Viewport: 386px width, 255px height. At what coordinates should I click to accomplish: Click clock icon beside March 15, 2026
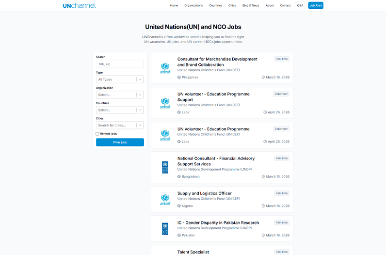click(x=263, y=176)
